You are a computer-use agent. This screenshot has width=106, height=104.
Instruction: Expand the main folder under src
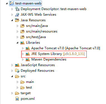point(17,82)
